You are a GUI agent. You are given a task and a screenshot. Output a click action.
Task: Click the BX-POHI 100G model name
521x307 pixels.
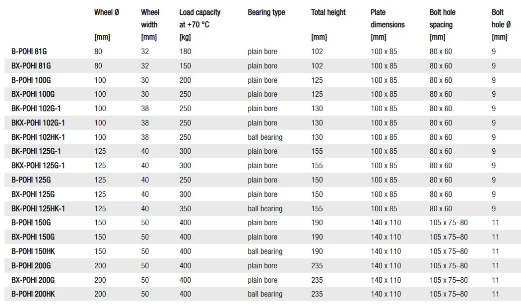33,94
